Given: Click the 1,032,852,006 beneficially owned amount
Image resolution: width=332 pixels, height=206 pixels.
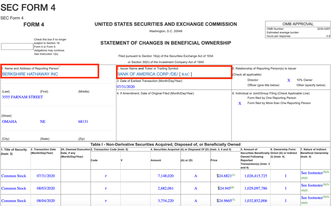Looking at the screenshot, I should (256, 201).
